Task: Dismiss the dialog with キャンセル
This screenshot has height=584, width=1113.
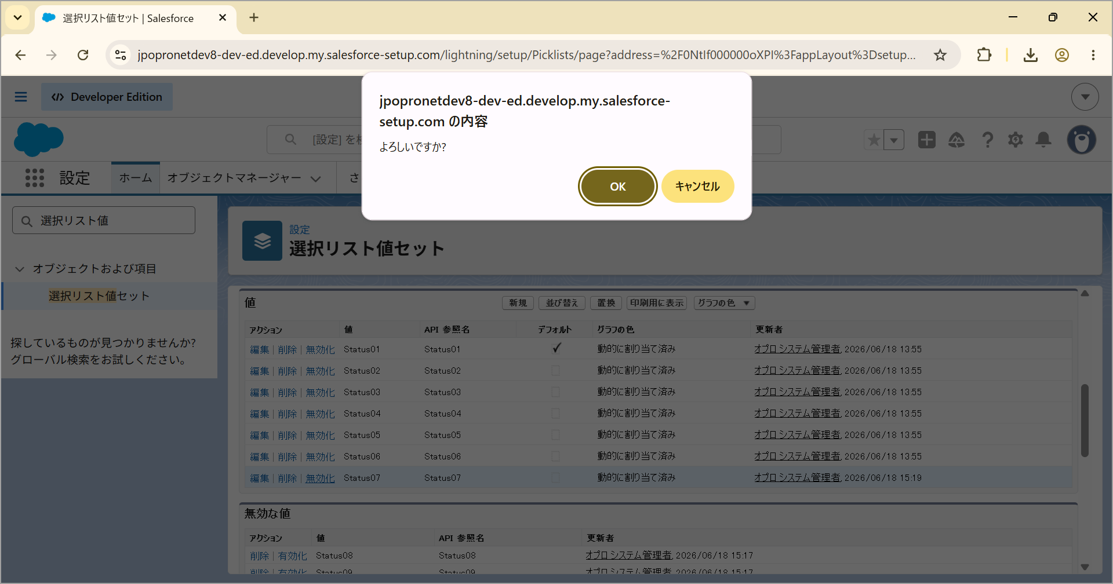Action: click(697, 186)
